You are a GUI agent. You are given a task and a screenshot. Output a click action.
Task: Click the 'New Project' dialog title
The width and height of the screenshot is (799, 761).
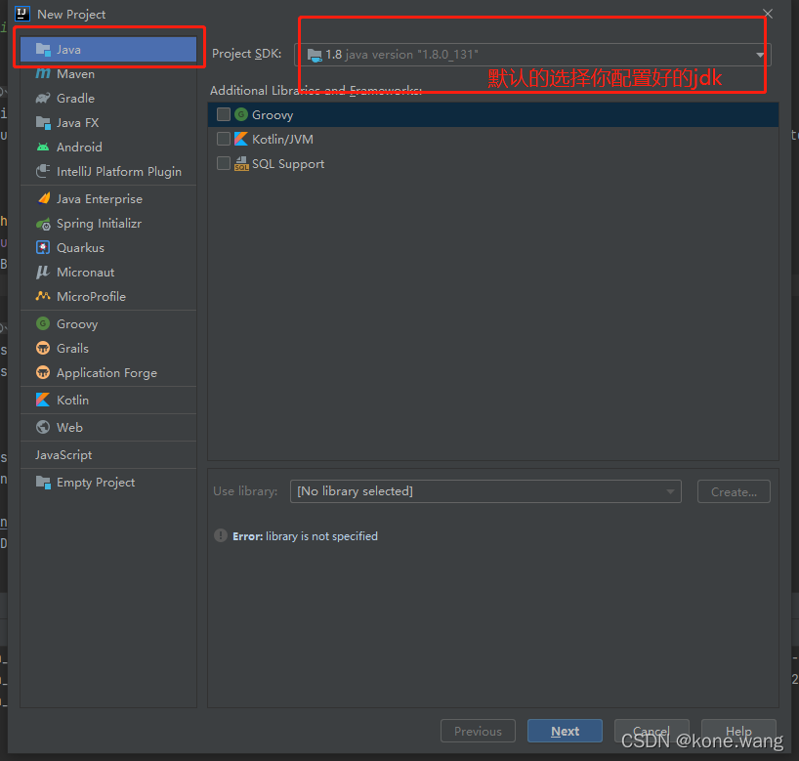tap(71, 15)
